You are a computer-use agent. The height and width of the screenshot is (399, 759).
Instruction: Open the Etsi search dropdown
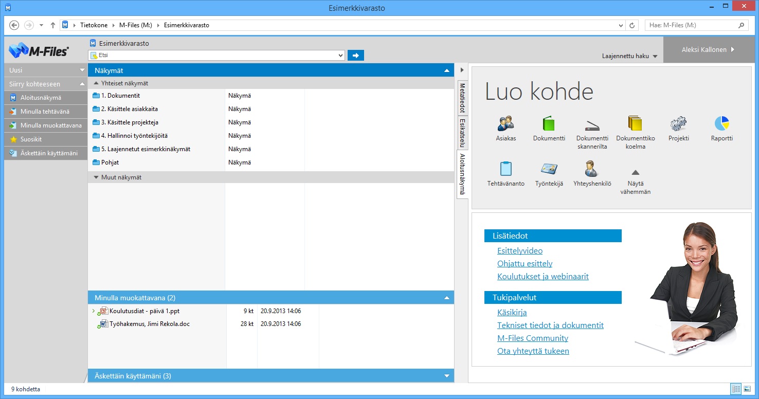(x=340, y=56)
